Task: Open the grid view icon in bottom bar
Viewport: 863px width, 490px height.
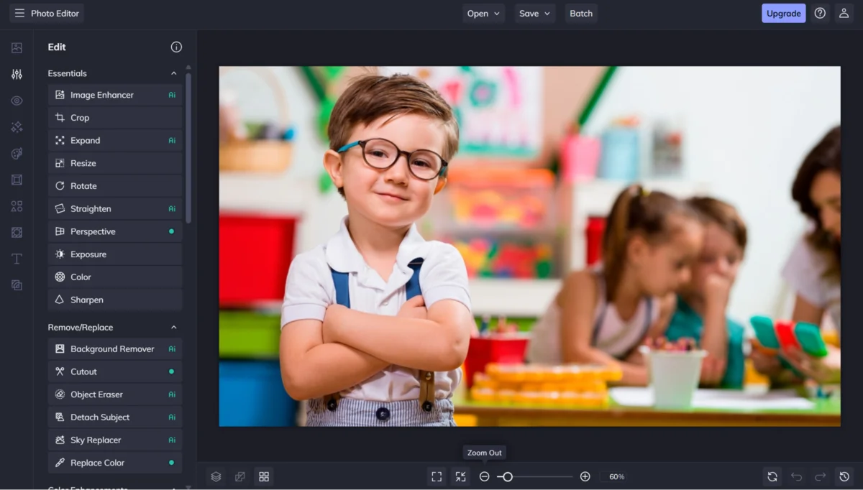Action: pos(264,476)
